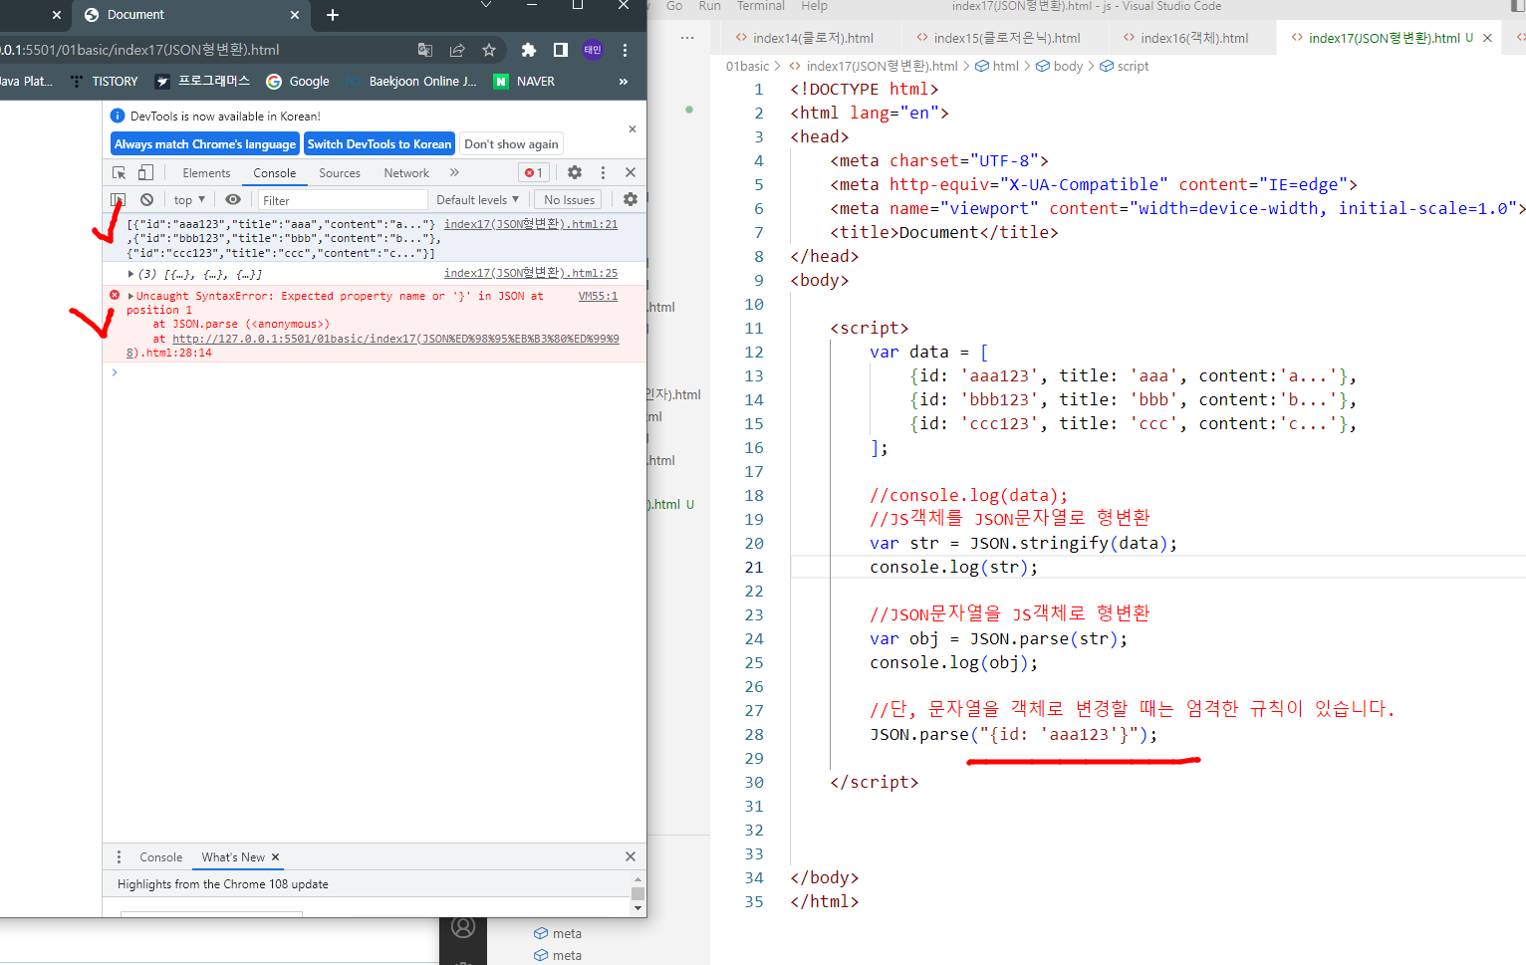Open the Terminal menu in VS Code
Image resolution: width=1526 pixels, height=965 pixels.
(x=761, y=6)
